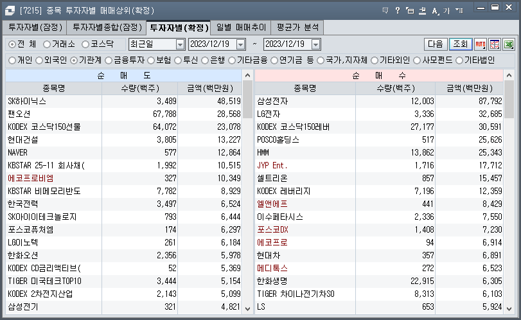Image resolution: width=521 pixels, height=320 pixels.
Task: Open the title bar list menu icon
Action: click(459, 11)
